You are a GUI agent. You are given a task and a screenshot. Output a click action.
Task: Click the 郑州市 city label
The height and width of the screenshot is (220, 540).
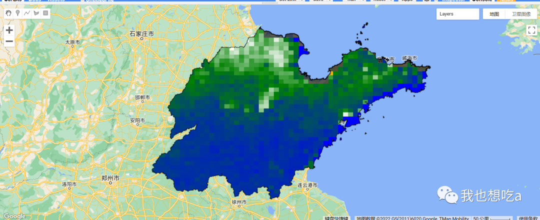click(x=110, y=178)
